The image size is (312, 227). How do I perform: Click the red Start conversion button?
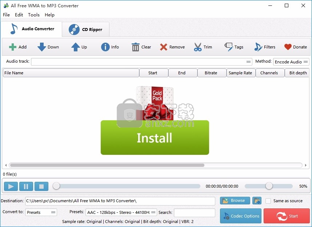287,216
